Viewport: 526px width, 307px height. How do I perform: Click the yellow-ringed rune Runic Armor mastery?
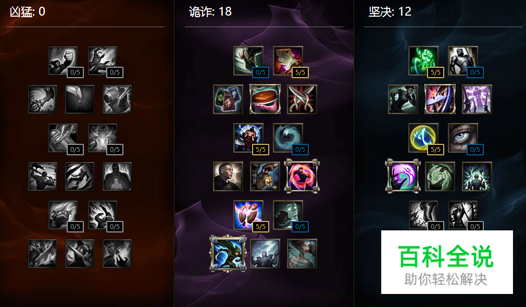point(423,138)
